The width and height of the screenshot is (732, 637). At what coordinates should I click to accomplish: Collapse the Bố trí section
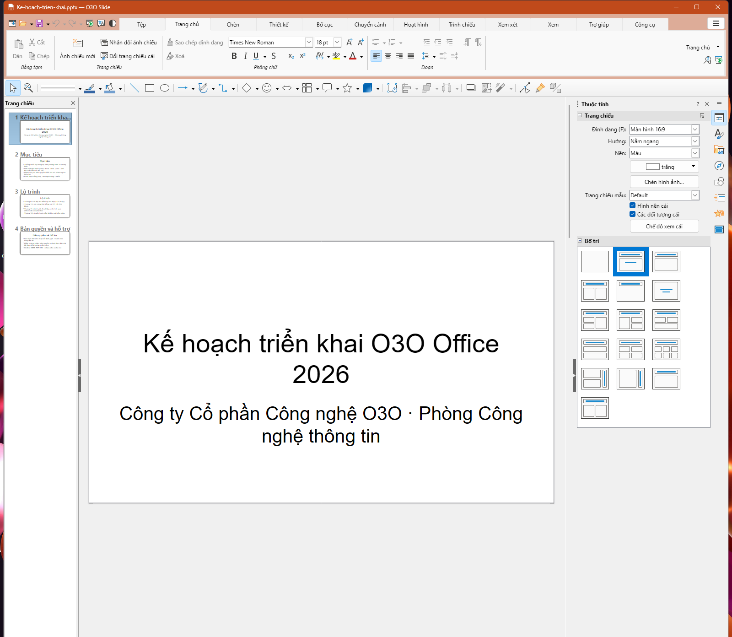(x=580, y=241)
